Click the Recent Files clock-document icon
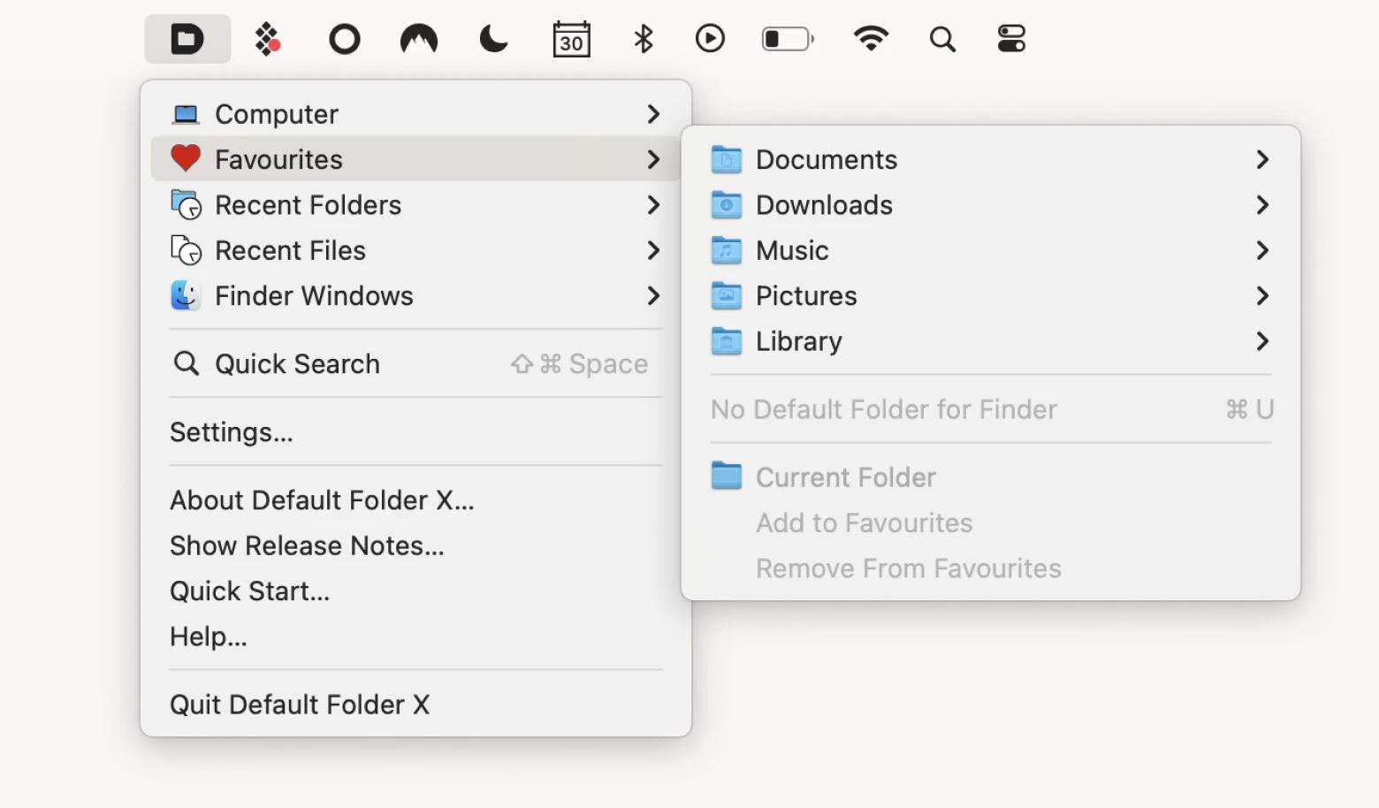The width and height of the screenshot is (1379, 808). point(186,250)
